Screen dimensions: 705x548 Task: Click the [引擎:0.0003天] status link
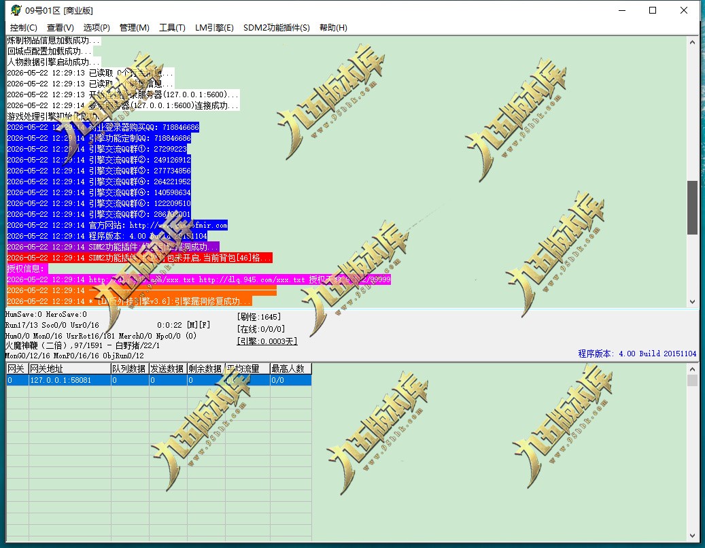click(267, 341)
